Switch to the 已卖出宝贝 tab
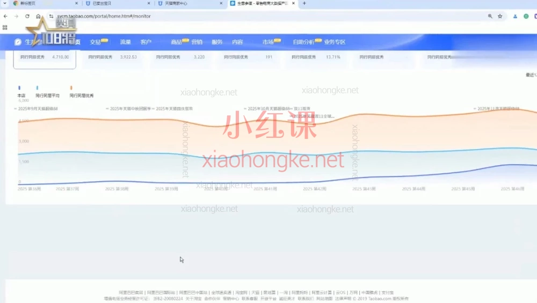Image resolution: width=537 pixels, height=303 pixels. (x=117, y=3)
